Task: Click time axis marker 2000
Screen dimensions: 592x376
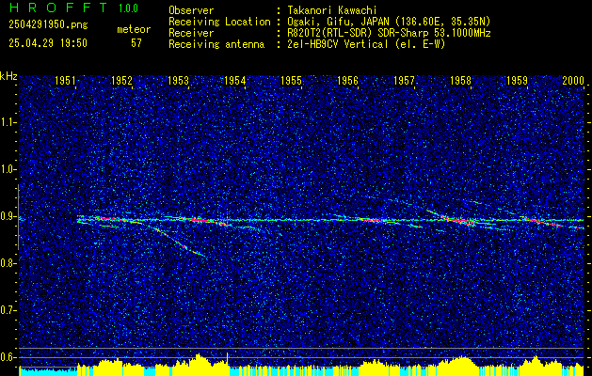Action: point(573,80)
